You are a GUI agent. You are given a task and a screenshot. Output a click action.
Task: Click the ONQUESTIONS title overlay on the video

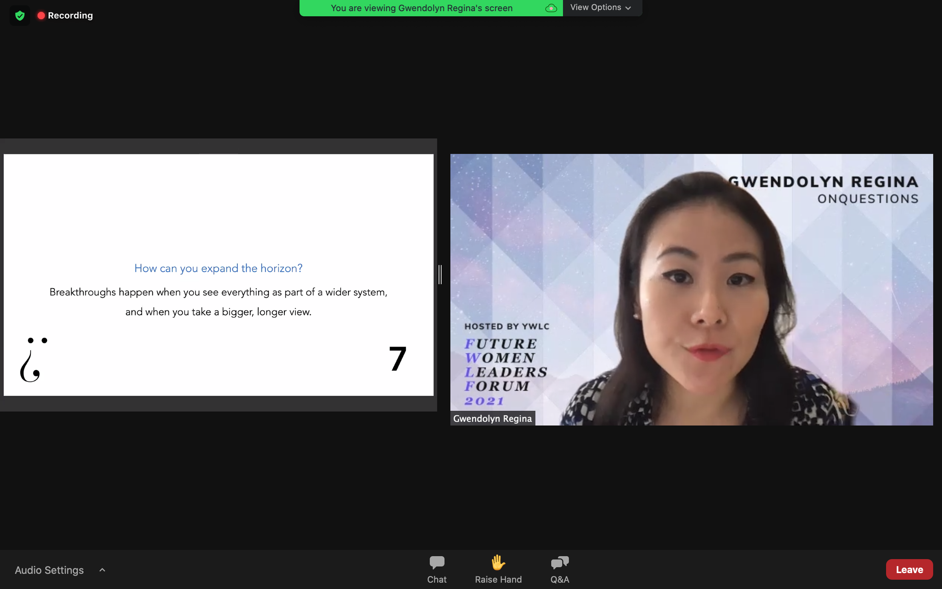[868, 199]
